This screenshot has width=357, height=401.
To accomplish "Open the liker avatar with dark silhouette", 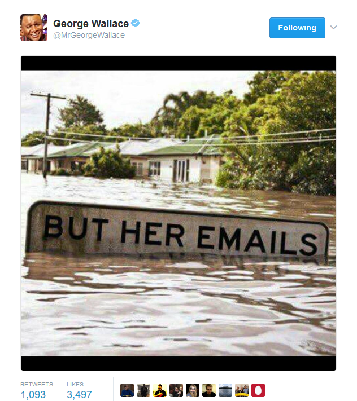I will tap(143, 390).
